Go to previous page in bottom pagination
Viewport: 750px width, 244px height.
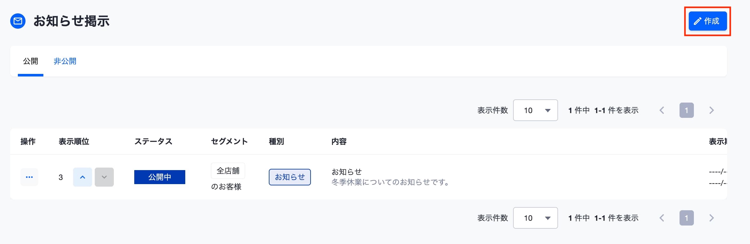click(x=662, y=218)
